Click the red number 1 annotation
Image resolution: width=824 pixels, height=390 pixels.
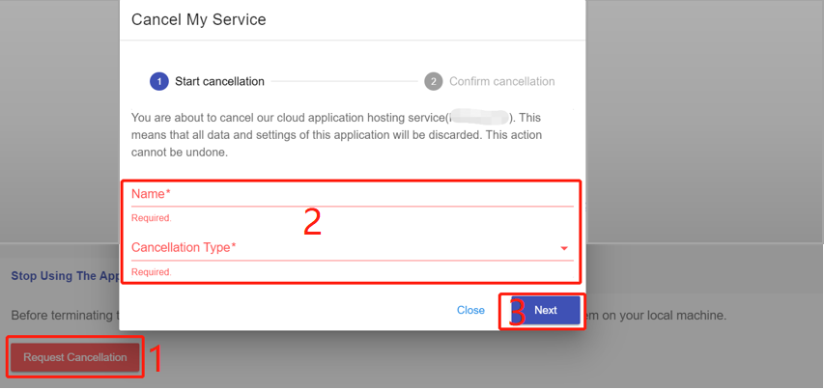[x=157, y=359]
